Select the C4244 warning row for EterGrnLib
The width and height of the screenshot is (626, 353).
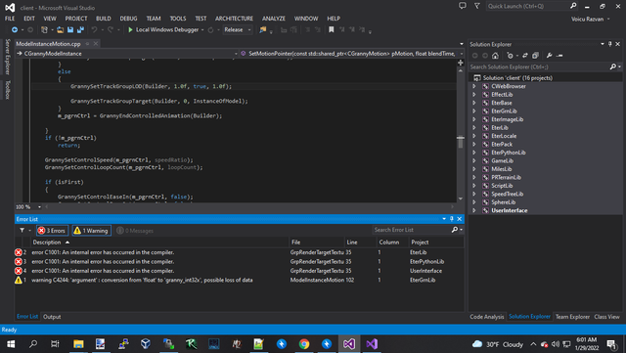pos(239,280)
